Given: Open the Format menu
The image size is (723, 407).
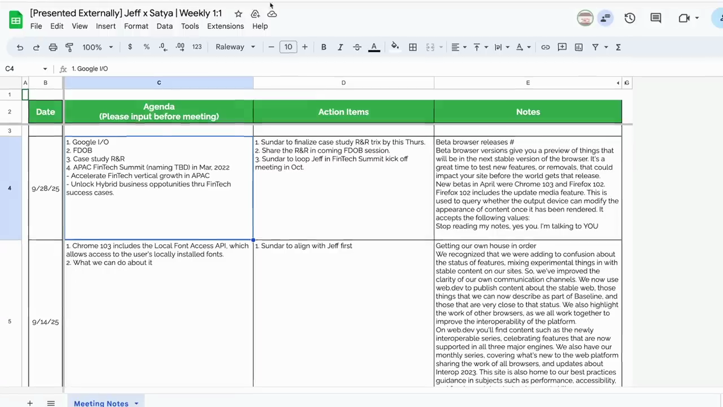Looking at the screenshot, I should [136, 26].
